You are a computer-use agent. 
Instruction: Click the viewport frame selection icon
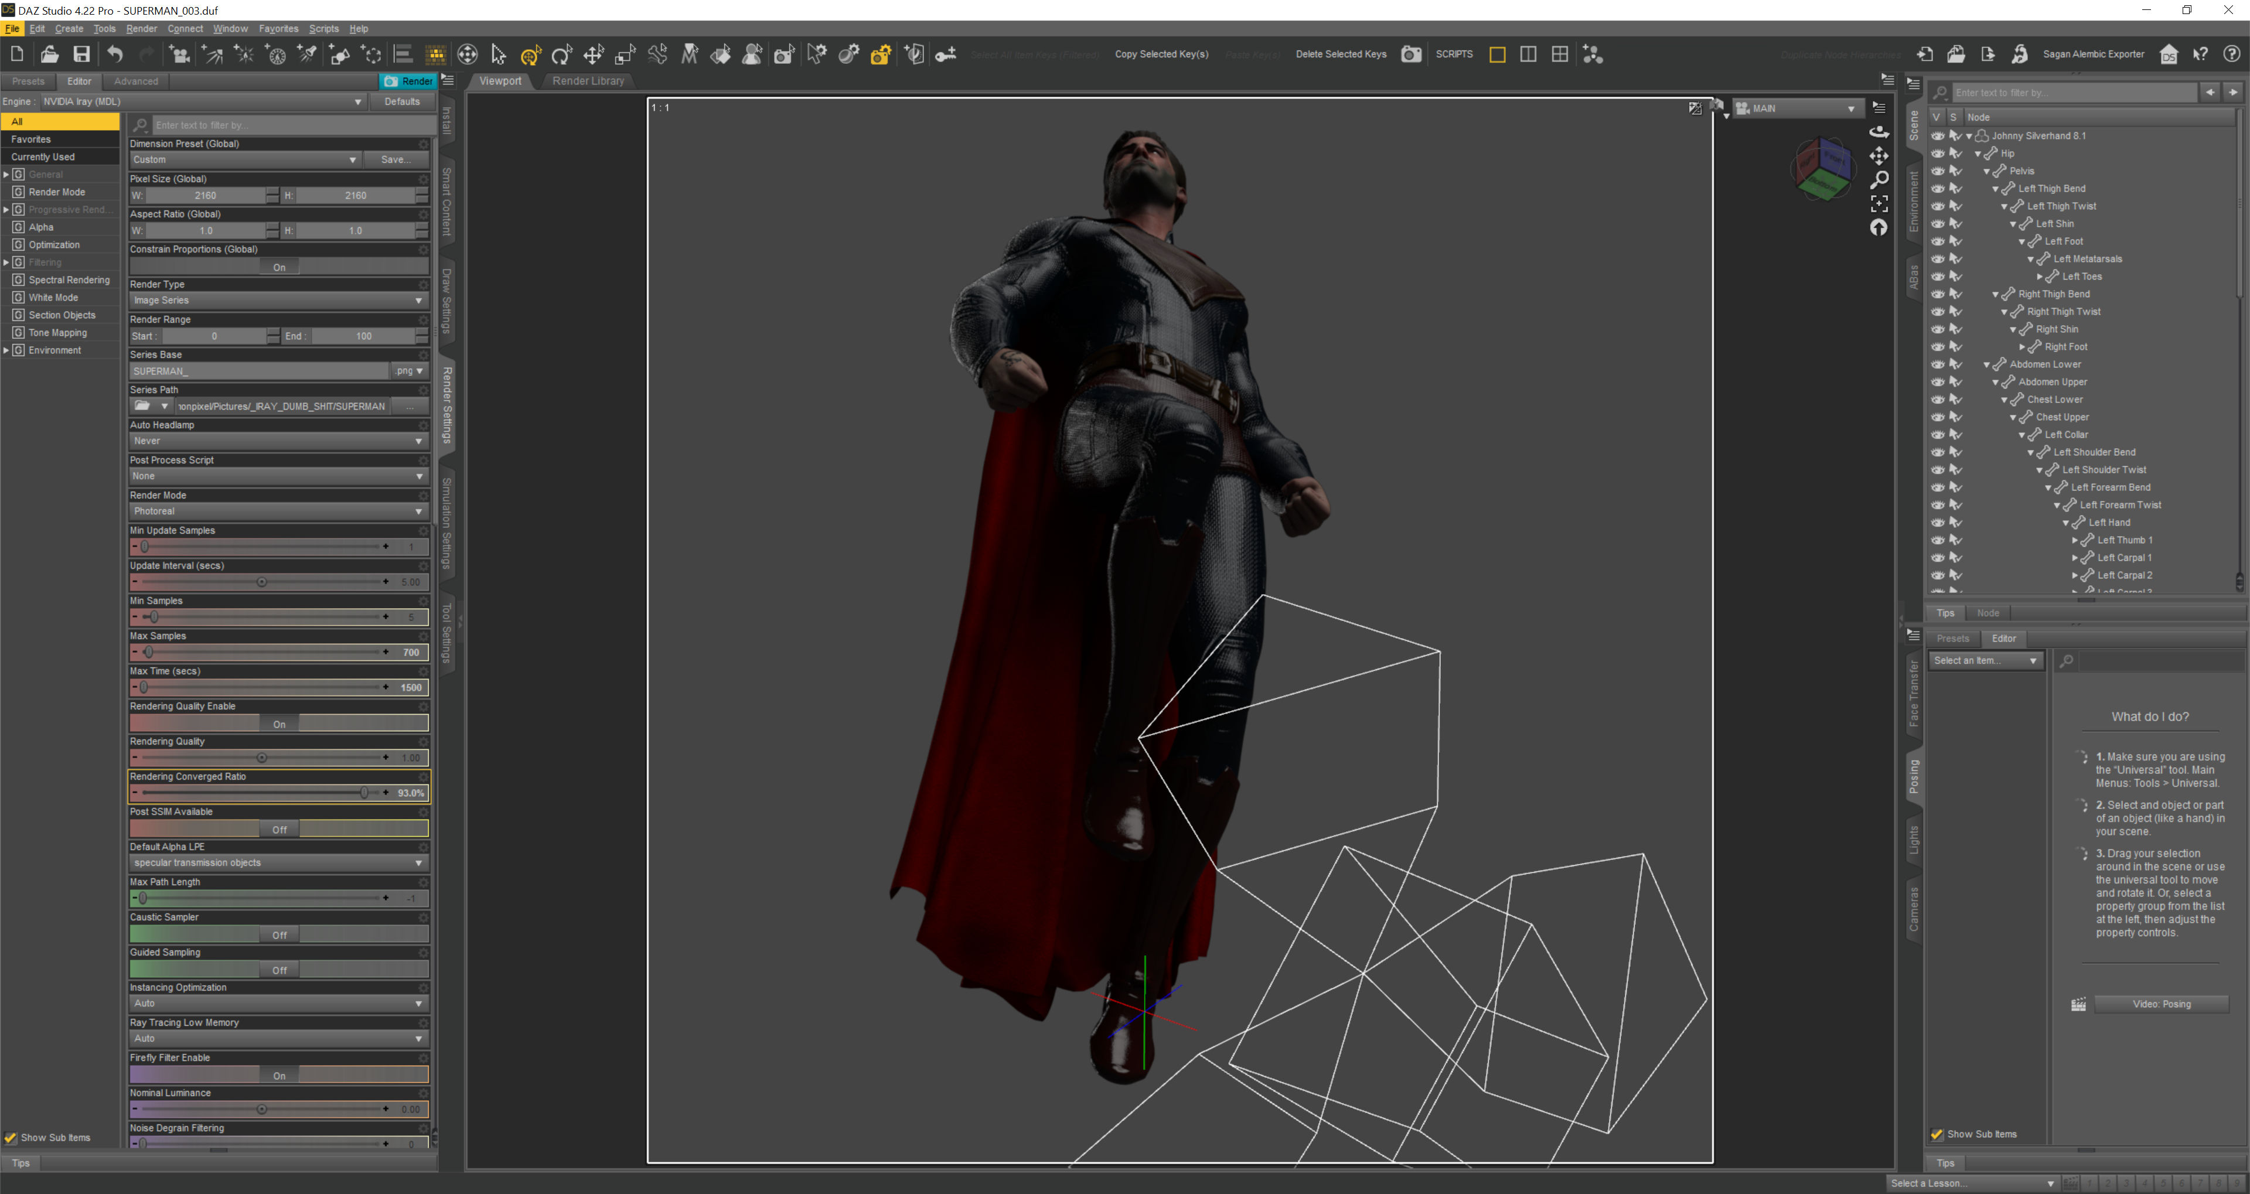[x=1879, y=203]
